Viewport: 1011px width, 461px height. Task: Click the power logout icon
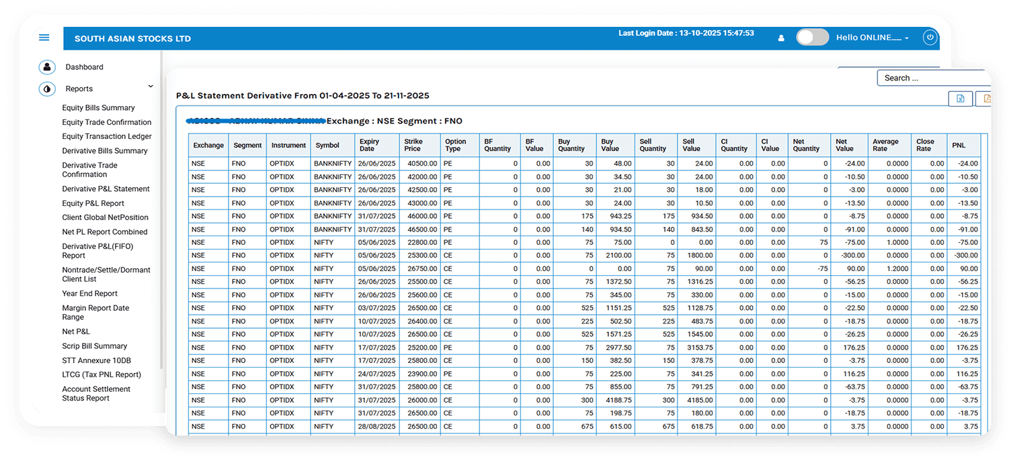coord(930,38)
